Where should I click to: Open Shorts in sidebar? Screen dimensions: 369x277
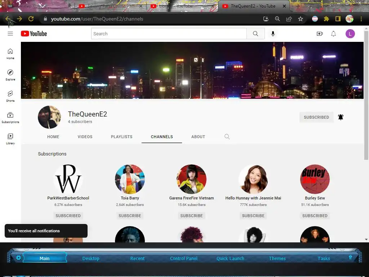10,96
